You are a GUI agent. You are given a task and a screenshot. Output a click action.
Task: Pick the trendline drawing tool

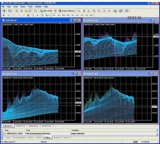click(x=24, y=15)
